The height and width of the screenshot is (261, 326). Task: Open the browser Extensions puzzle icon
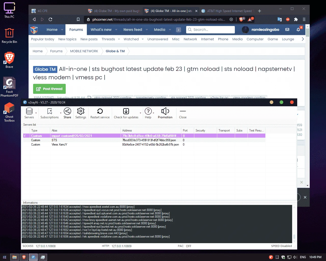coord(296,19)
